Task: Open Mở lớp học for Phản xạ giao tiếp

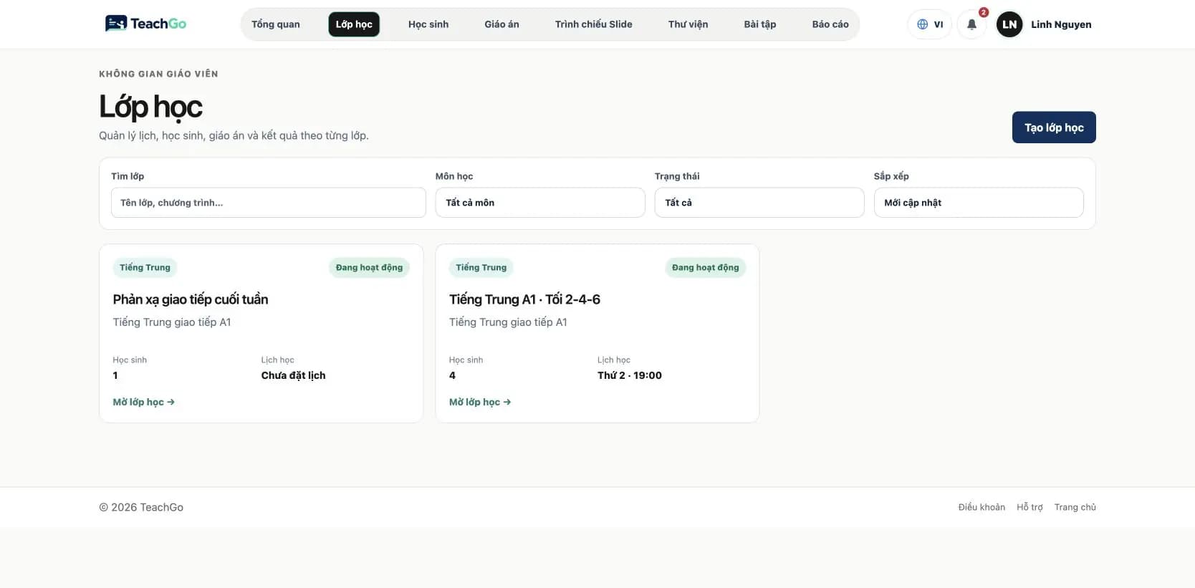Action: [143, 403]
